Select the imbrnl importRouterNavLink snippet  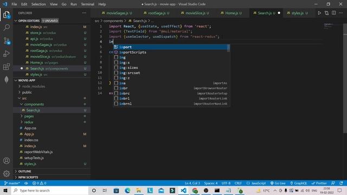pyautogui.click(x=170, y=103)
